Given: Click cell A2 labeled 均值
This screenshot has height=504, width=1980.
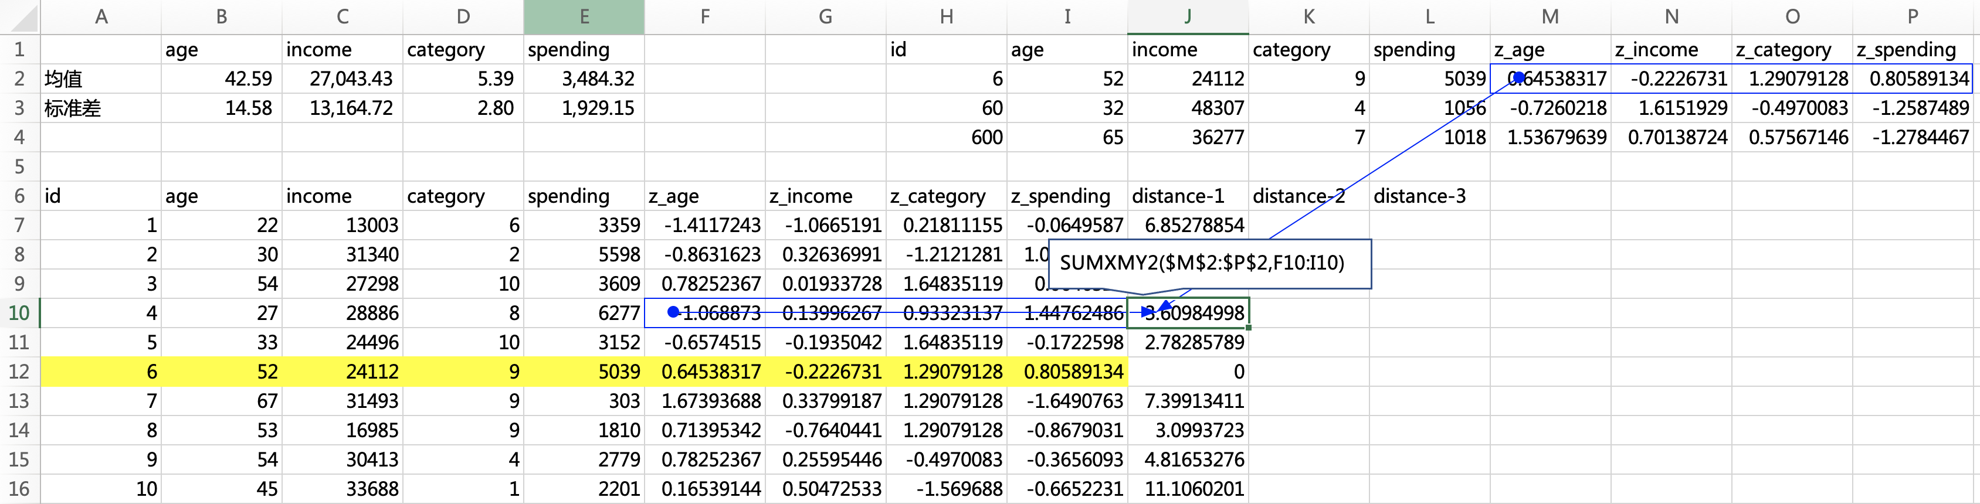Looking at the screenshot, I should [101, 79].
